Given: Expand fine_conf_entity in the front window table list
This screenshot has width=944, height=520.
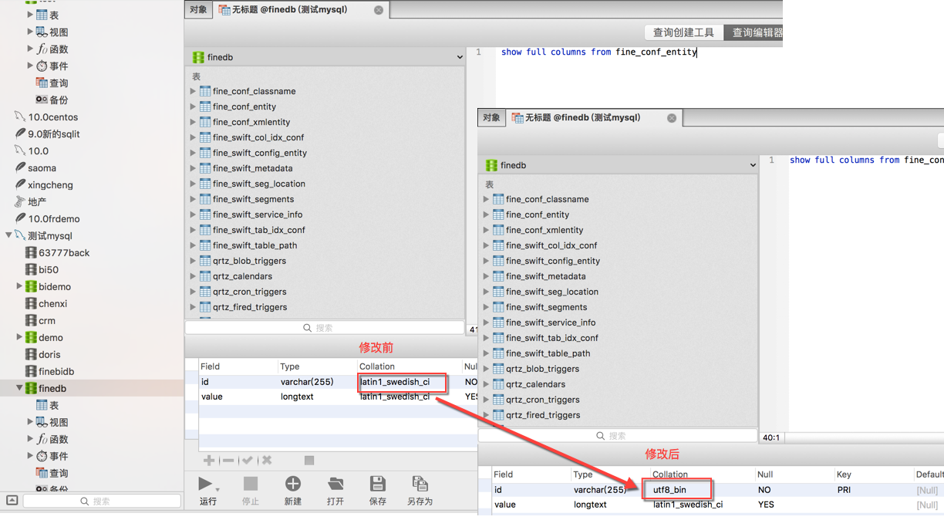Looking at the screenshot, I should [x=486, y=214].
